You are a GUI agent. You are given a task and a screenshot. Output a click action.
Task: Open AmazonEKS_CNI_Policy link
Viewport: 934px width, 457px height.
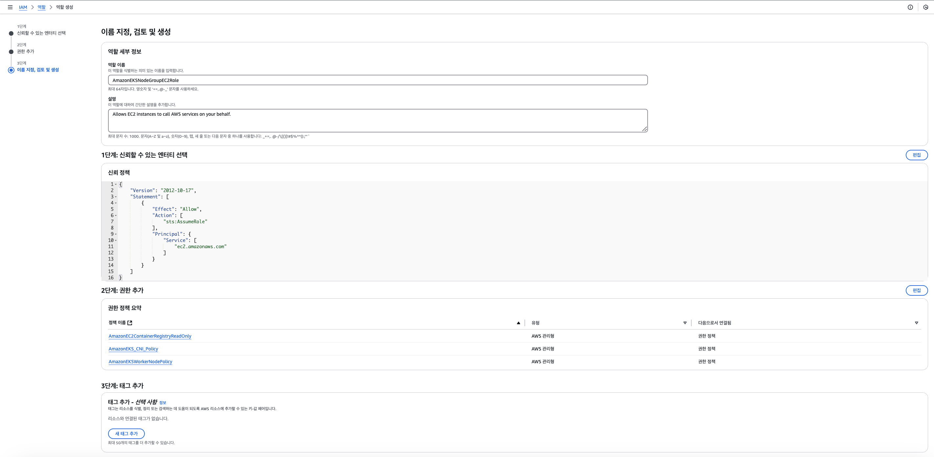(133, 349)
